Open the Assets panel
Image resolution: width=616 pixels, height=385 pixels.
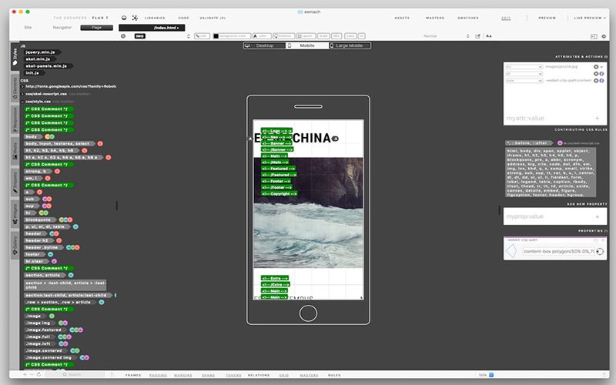(402, 18)
